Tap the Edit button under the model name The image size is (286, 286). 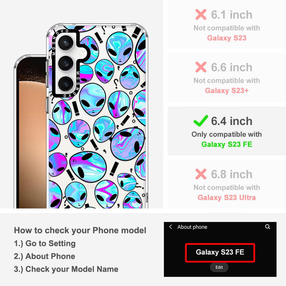219,267
